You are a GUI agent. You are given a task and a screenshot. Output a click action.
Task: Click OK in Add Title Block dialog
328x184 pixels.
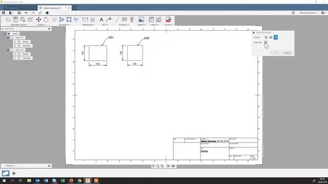[x=275, y=53]
